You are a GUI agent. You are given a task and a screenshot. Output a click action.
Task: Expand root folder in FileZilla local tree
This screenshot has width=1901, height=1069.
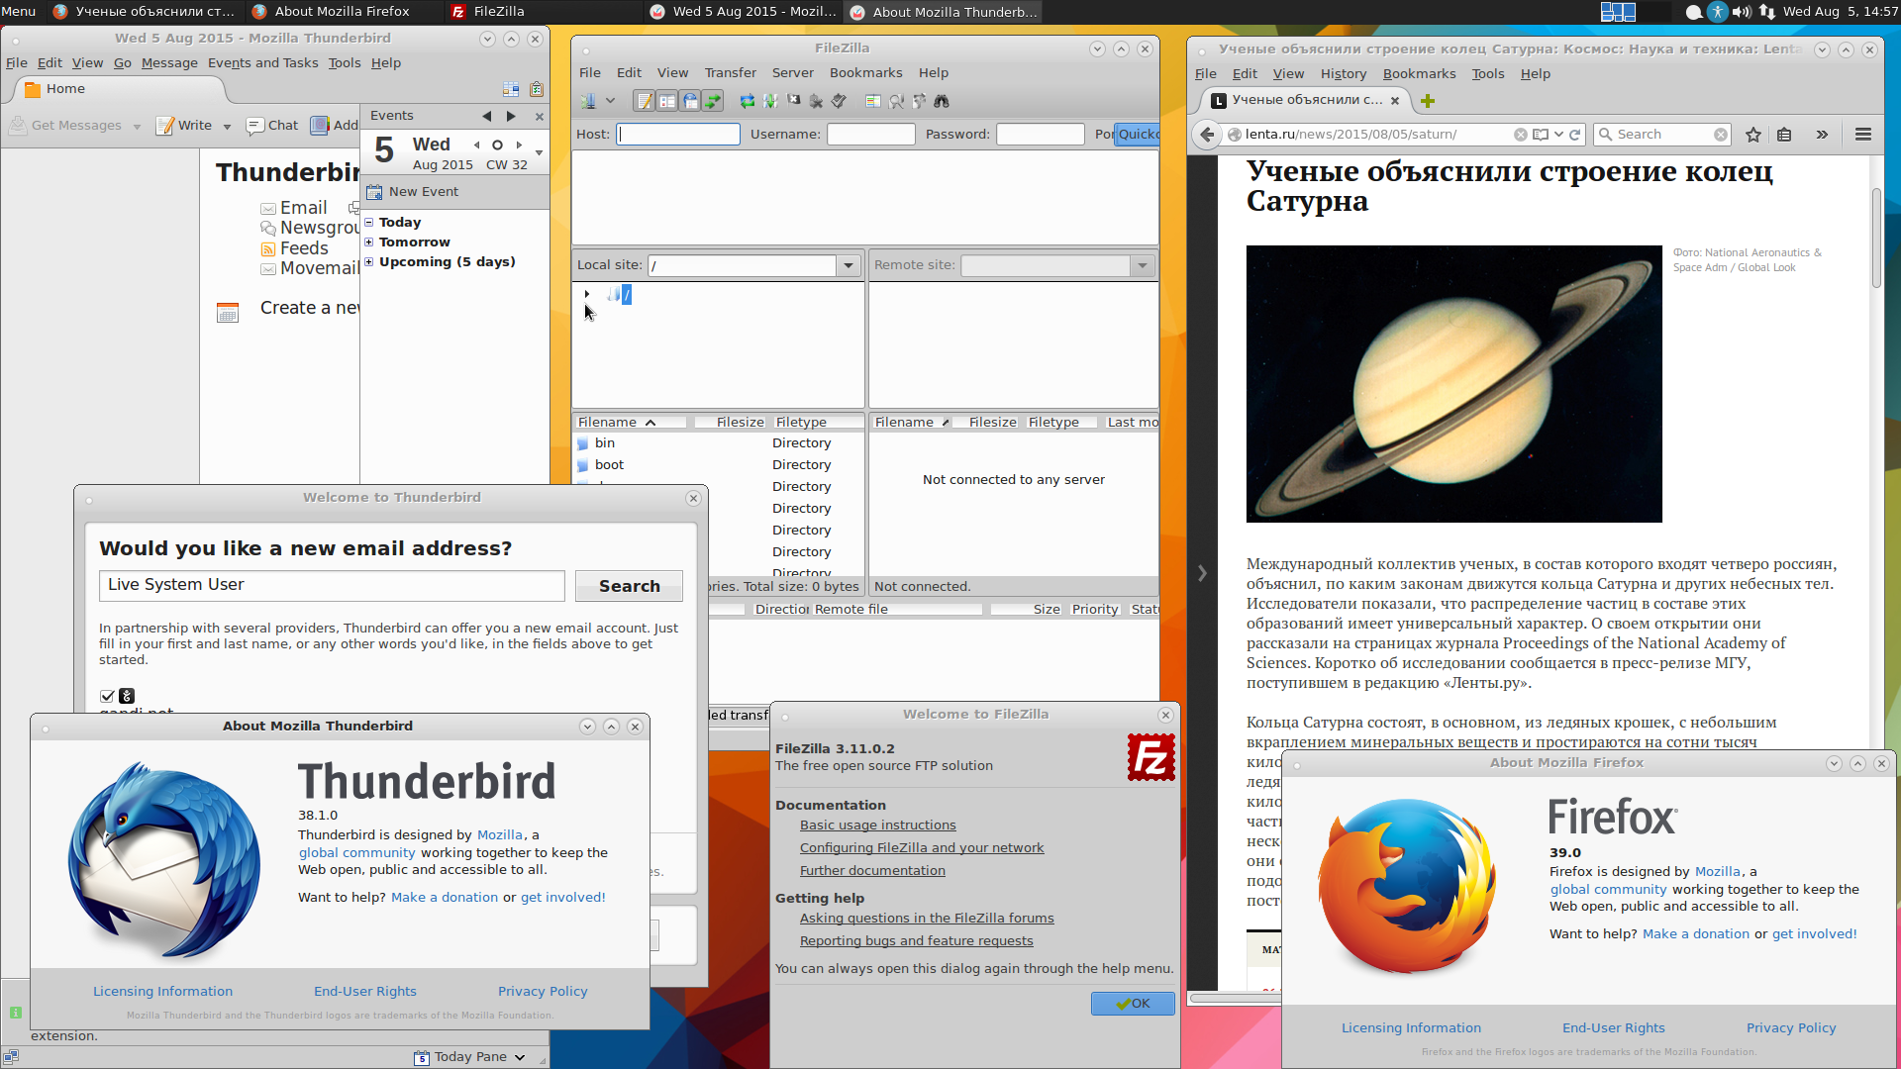pyautogui.click(x=587, y=294)
